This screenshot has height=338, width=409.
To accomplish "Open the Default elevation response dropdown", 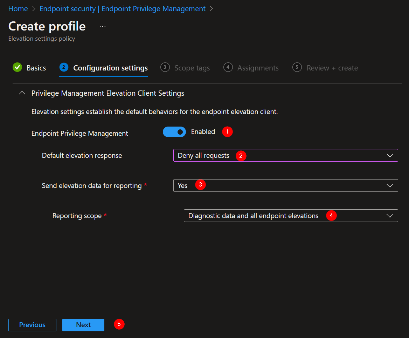I will 285,155.
